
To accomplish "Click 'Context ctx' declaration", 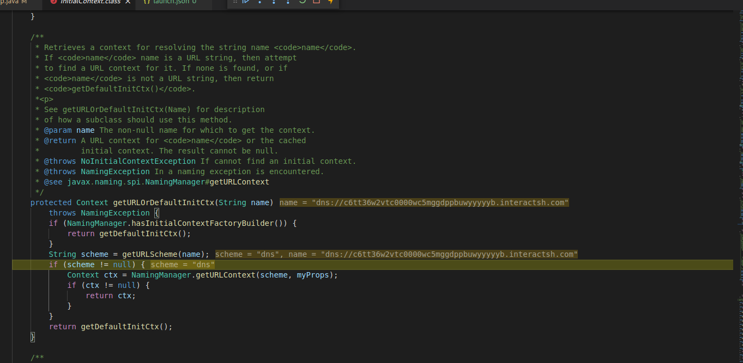I will (x=92, y=275).
